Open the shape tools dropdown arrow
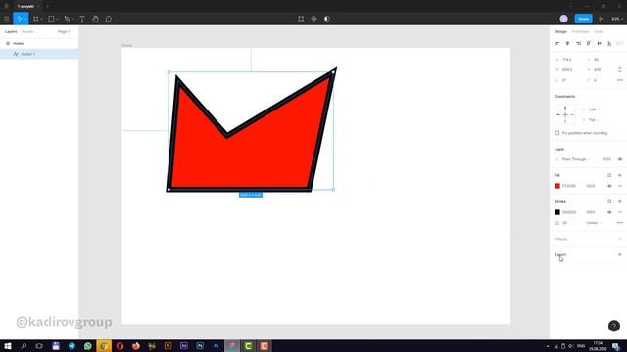The image size is (627, 352). [57, 19]
